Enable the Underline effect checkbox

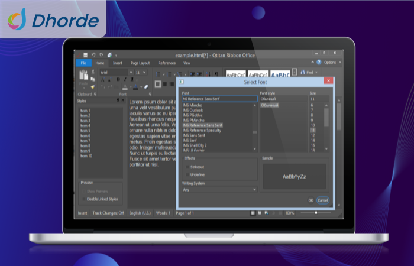pos(187,175)
